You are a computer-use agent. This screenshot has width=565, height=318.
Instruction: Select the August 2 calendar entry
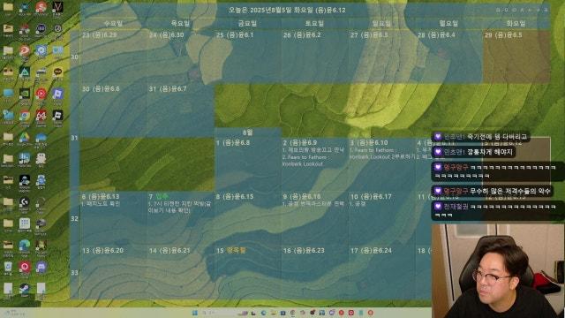tap(314, 164)
